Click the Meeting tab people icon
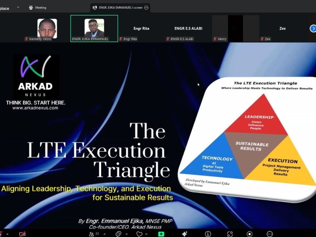The height and width of the screenshot is (237, 316). (x=31, y=8)
